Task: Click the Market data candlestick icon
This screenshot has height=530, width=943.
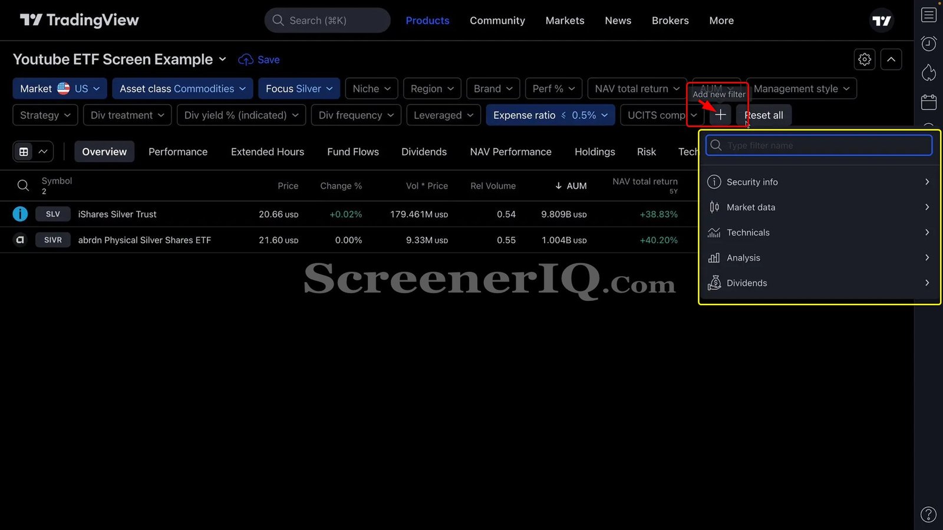Action: point(714,207)
